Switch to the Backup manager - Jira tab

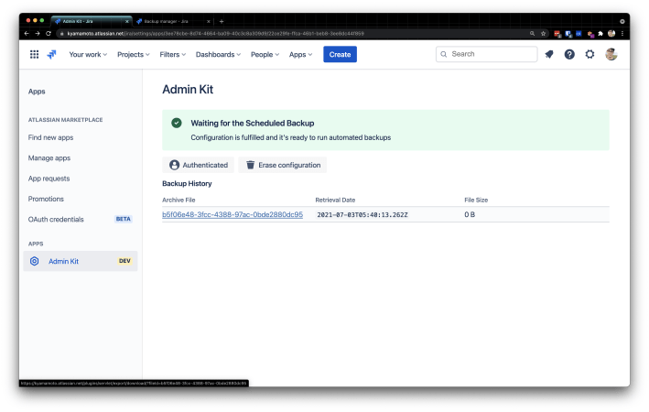click(172, 21)
